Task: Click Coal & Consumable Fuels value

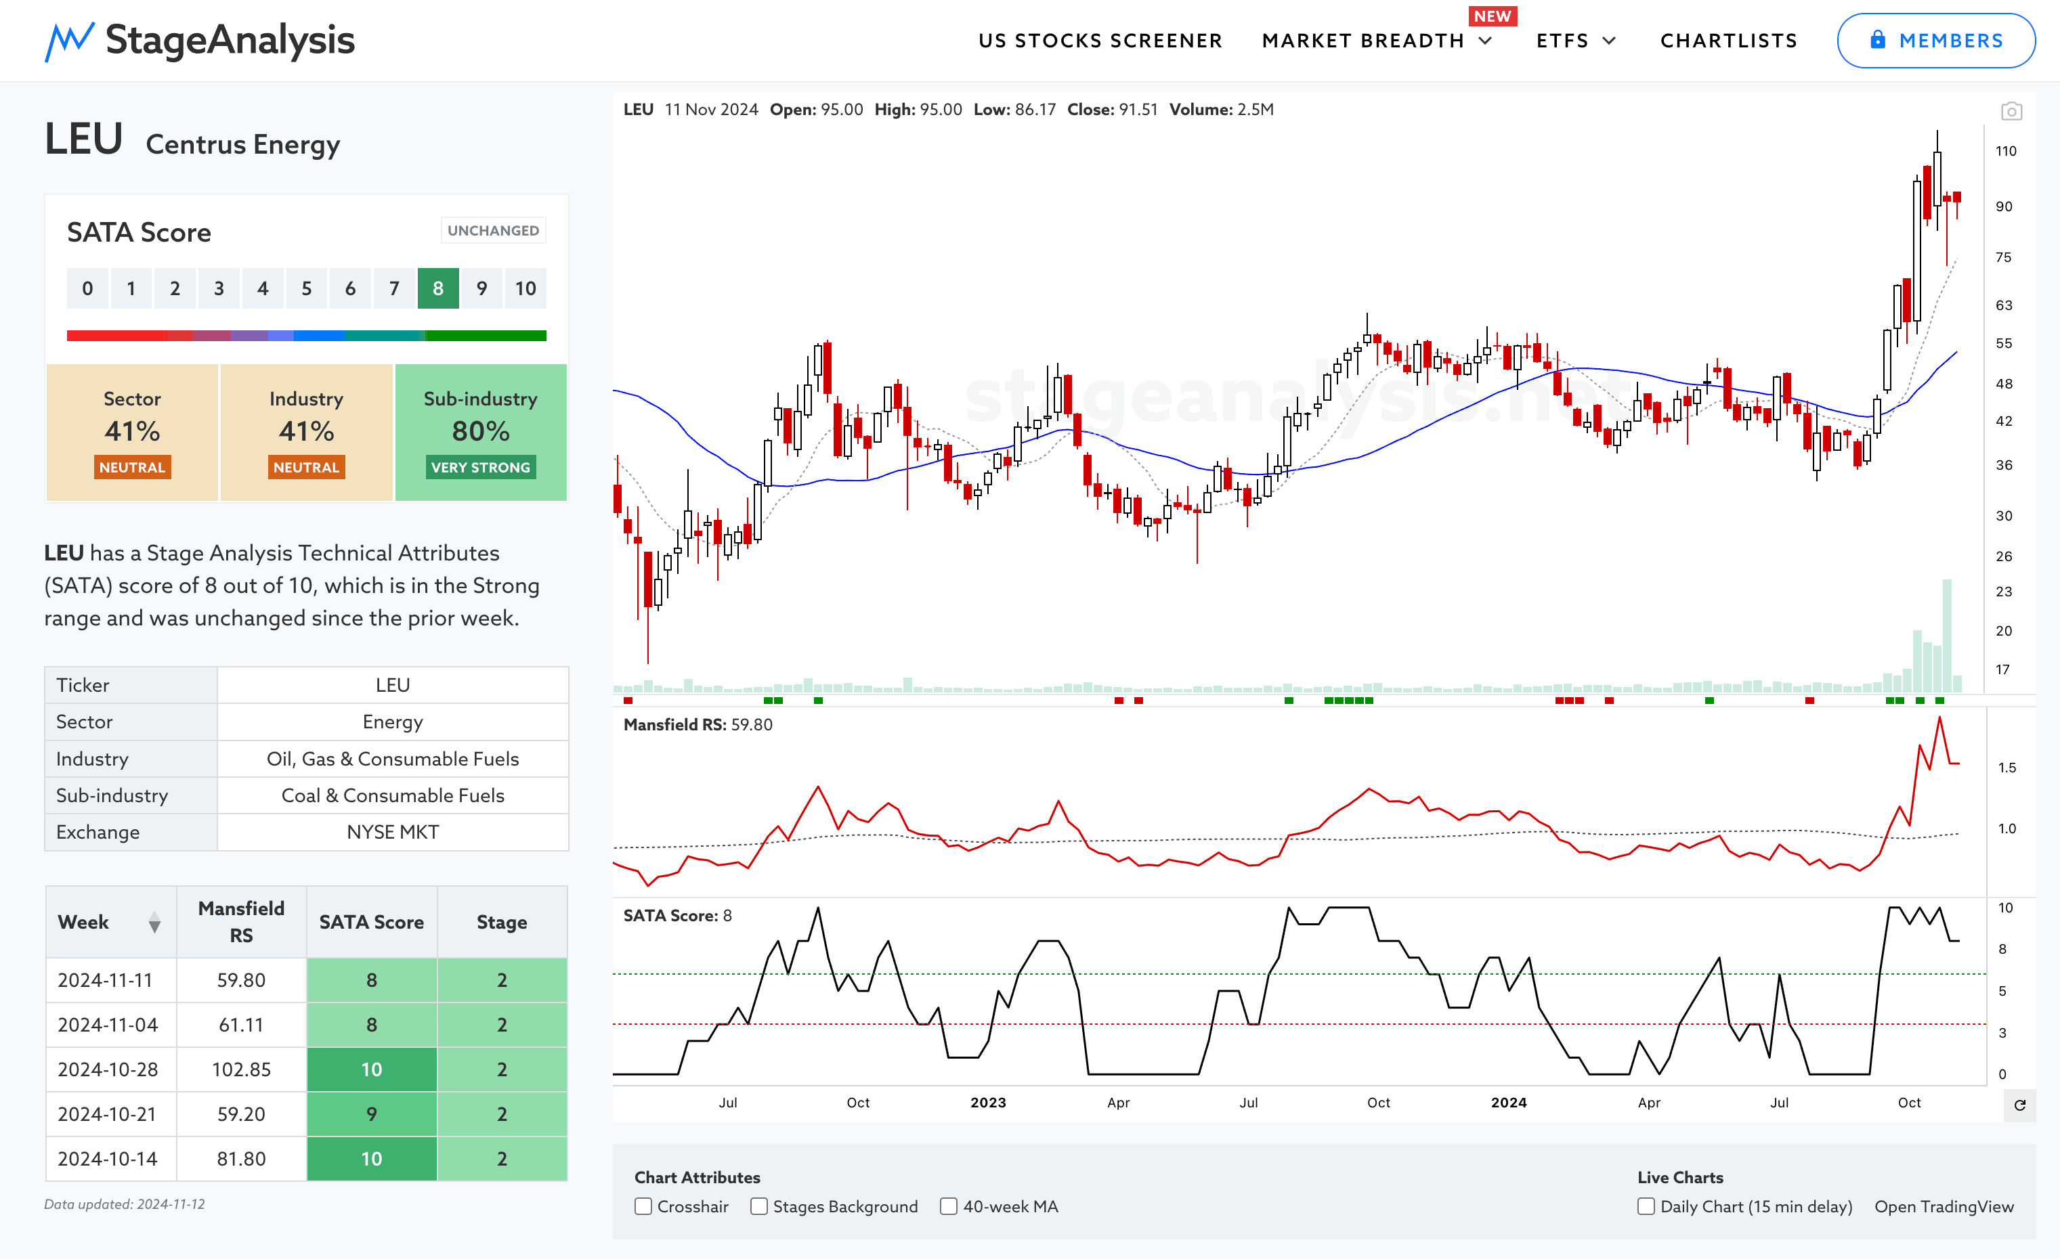Action: pos(392,795)
